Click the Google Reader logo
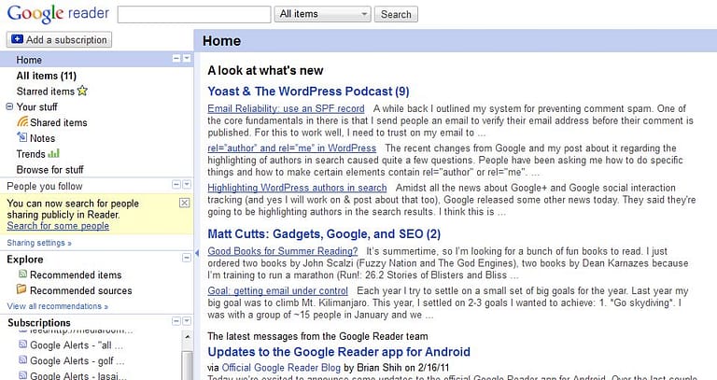This screenshot has width=717, height=380. point(58,14)
